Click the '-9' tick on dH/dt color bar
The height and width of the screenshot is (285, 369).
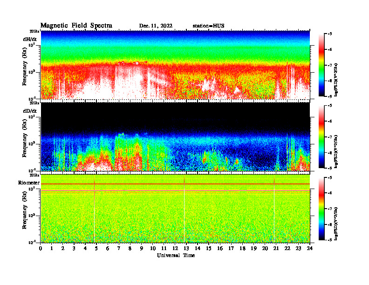pos(330,96)
